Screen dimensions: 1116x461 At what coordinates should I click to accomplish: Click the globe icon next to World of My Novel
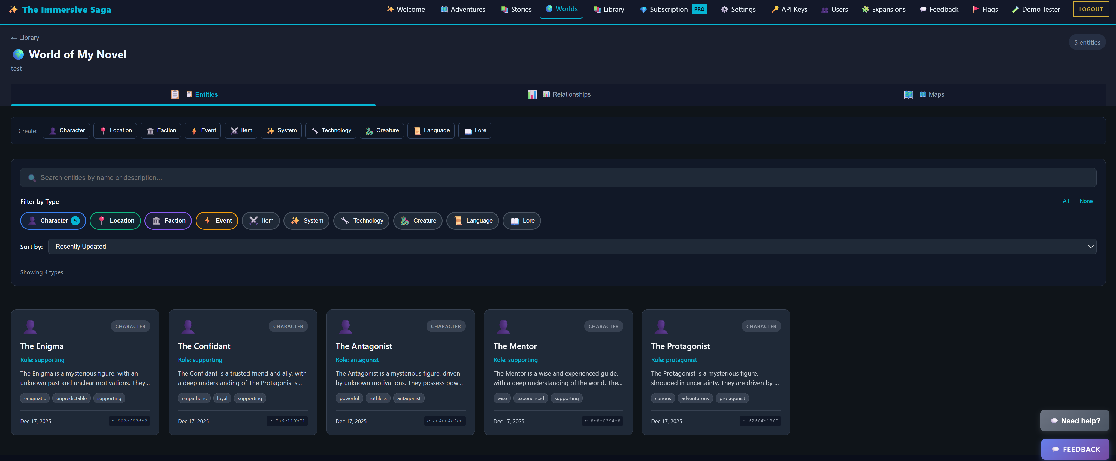(x=18, y=54)
